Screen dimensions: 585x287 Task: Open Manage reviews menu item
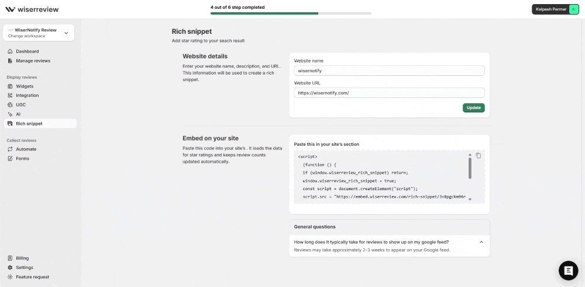tap(33, 61)
